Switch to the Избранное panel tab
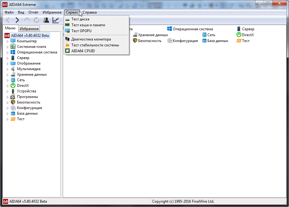289x207 pixels. [29, 28]
